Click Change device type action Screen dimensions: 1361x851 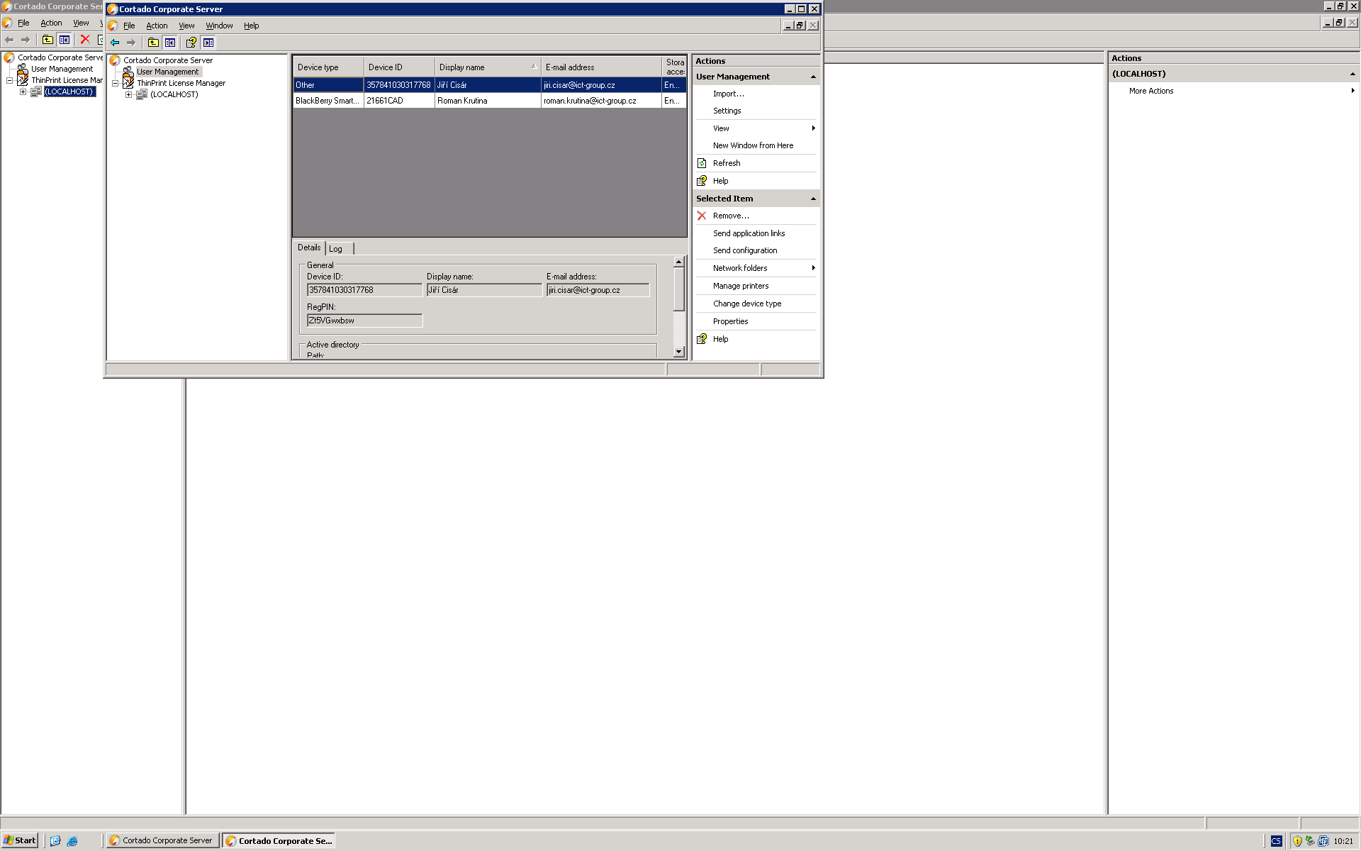(x=747, y=304)
